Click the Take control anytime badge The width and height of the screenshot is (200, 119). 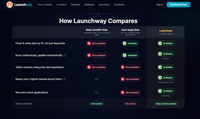click(166, 104)
